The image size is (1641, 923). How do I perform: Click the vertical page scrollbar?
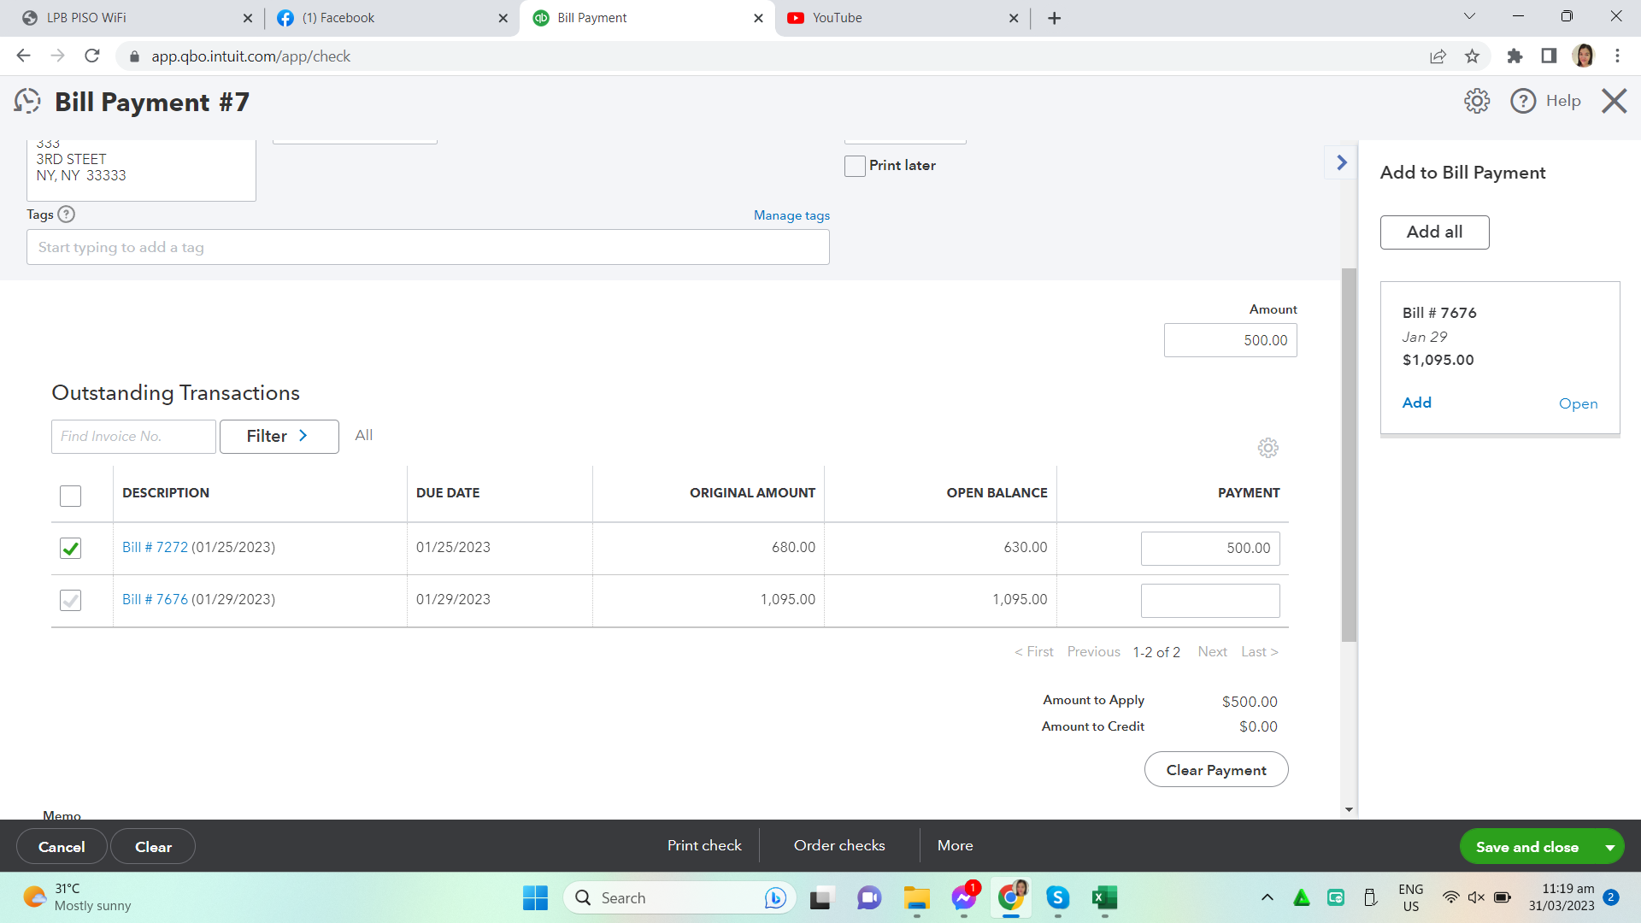(1349, 455)
